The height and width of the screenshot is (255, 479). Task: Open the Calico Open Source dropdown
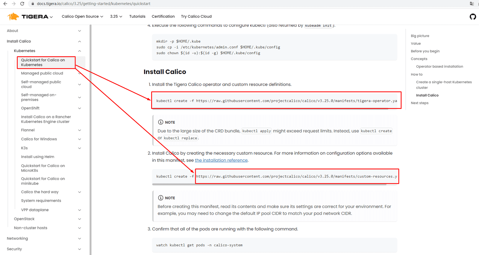tap(82, 16)
